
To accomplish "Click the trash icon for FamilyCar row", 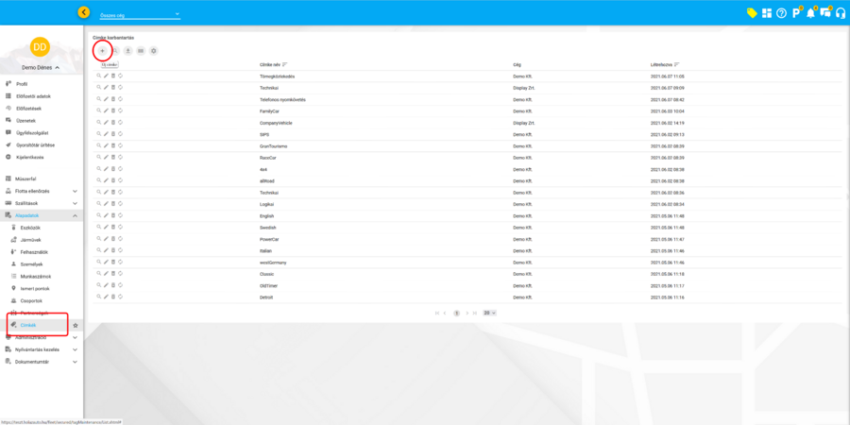I will 113,110.
